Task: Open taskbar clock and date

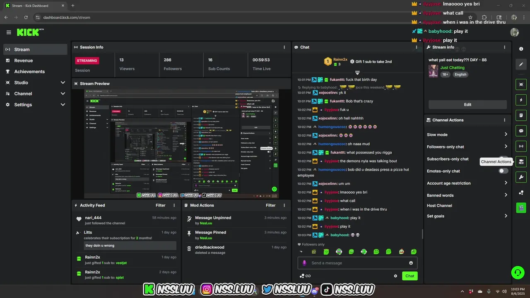Action: point(518,291)
